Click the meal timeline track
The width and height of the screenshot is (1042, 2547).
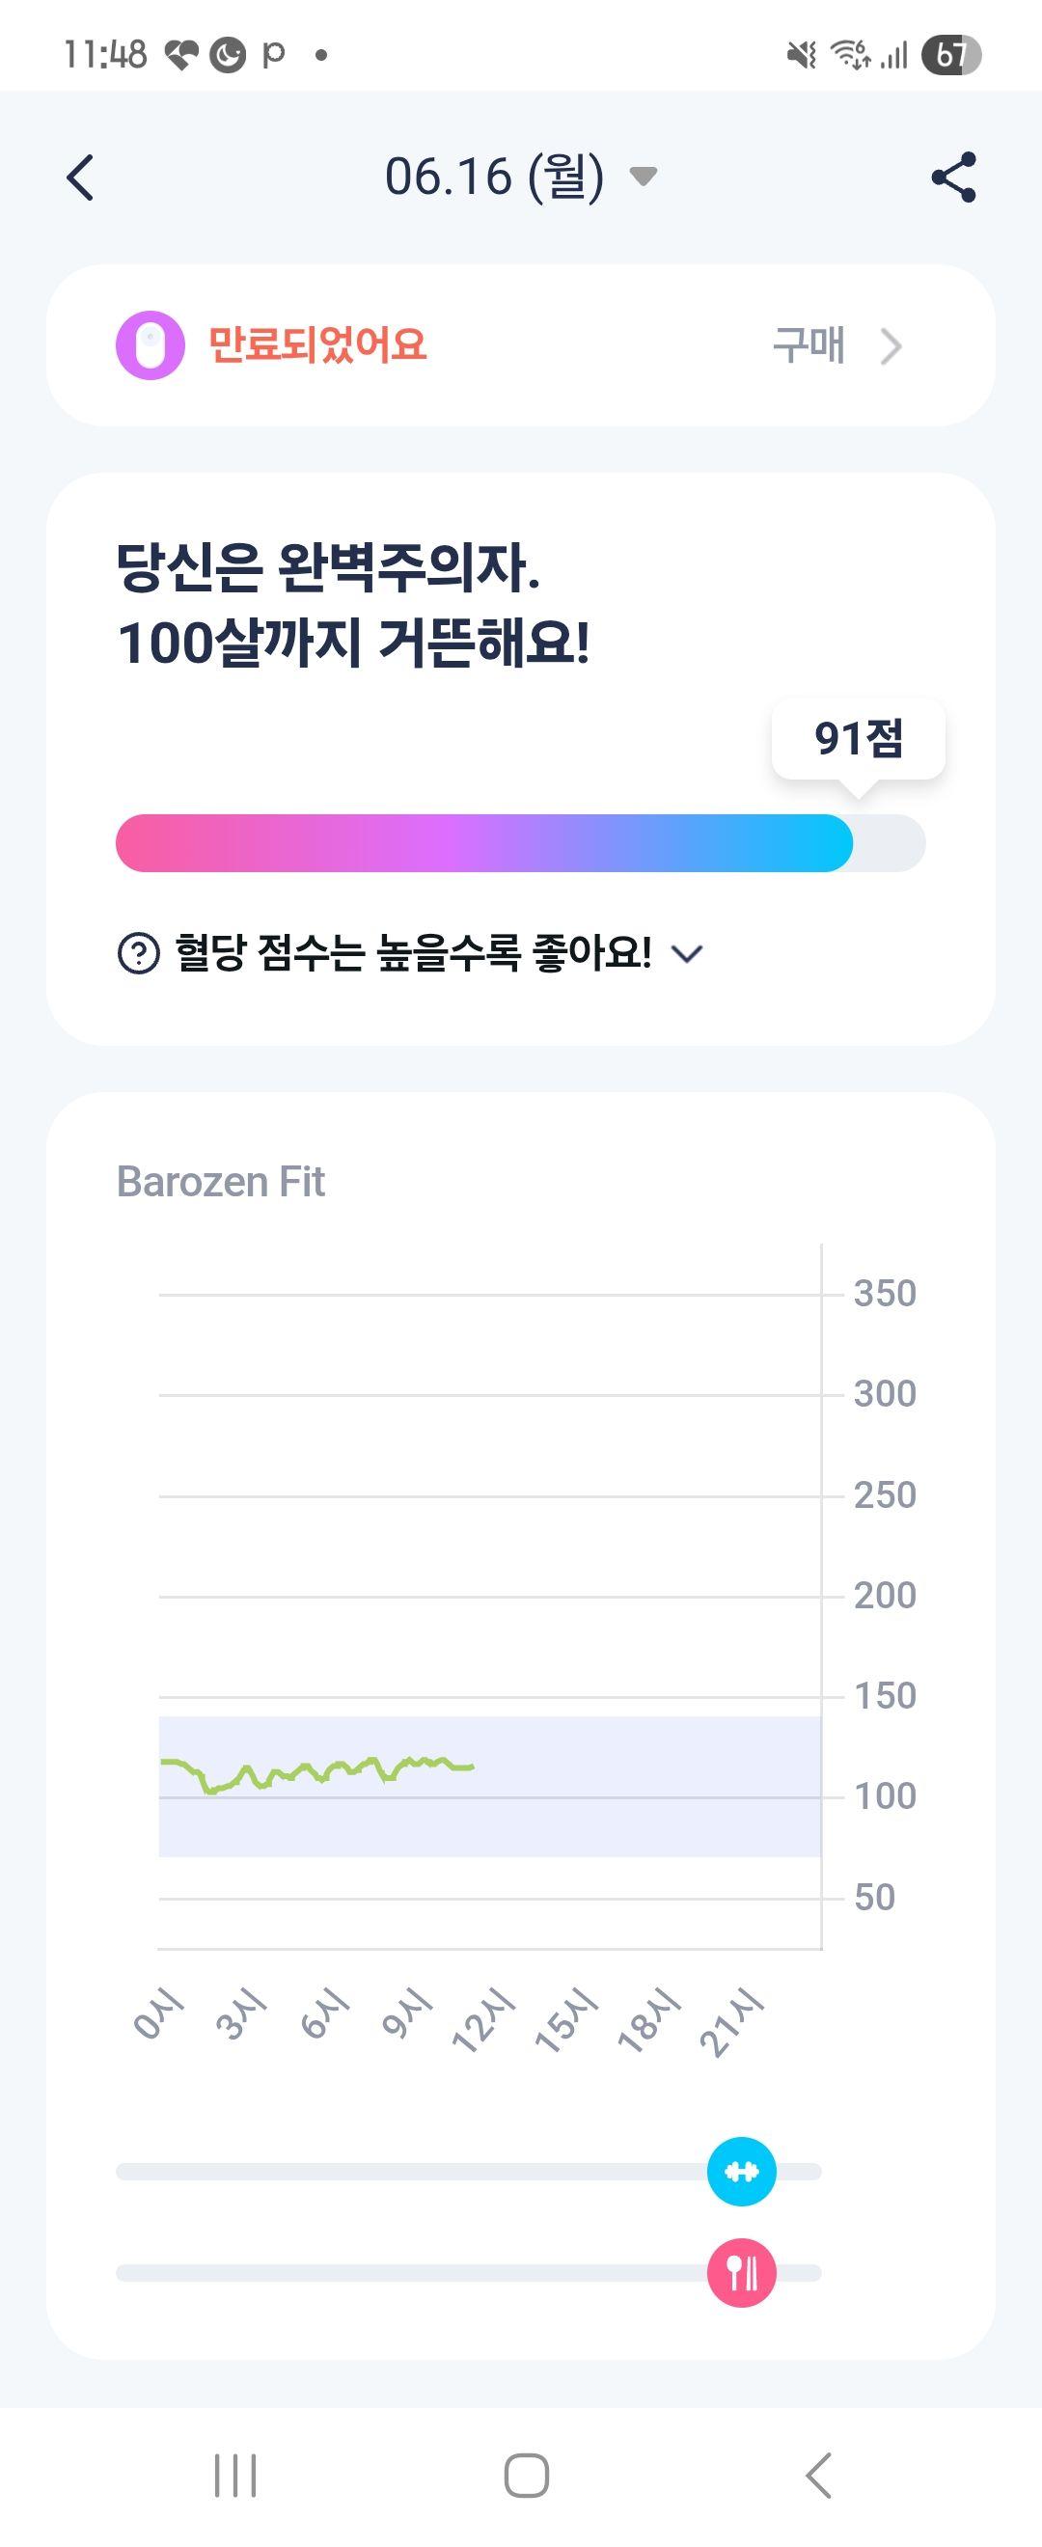(x=469, y=2273)
